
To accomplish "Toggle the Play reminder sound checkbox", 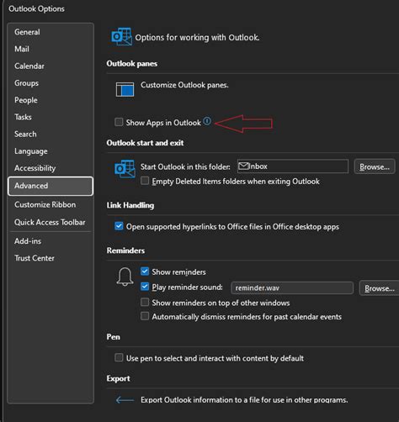I will pyautogui.click(x=145, y=287).
